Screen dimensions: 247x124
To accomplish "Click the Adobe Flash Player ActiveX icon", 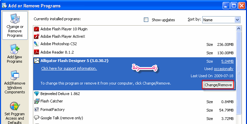I will pyautogui.click(x=36, y=36).
